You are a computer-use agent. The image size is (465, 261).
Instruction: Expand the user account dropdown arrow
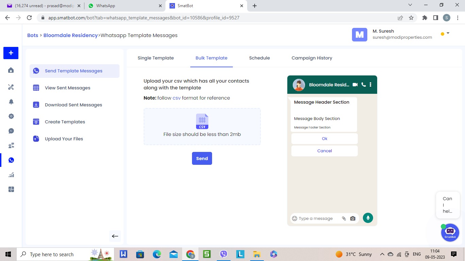[448, 33]
